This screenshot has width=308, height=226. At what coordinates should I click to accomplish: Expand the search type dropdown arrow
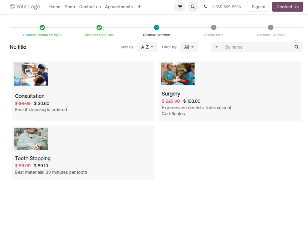click(x=216, y=47)
